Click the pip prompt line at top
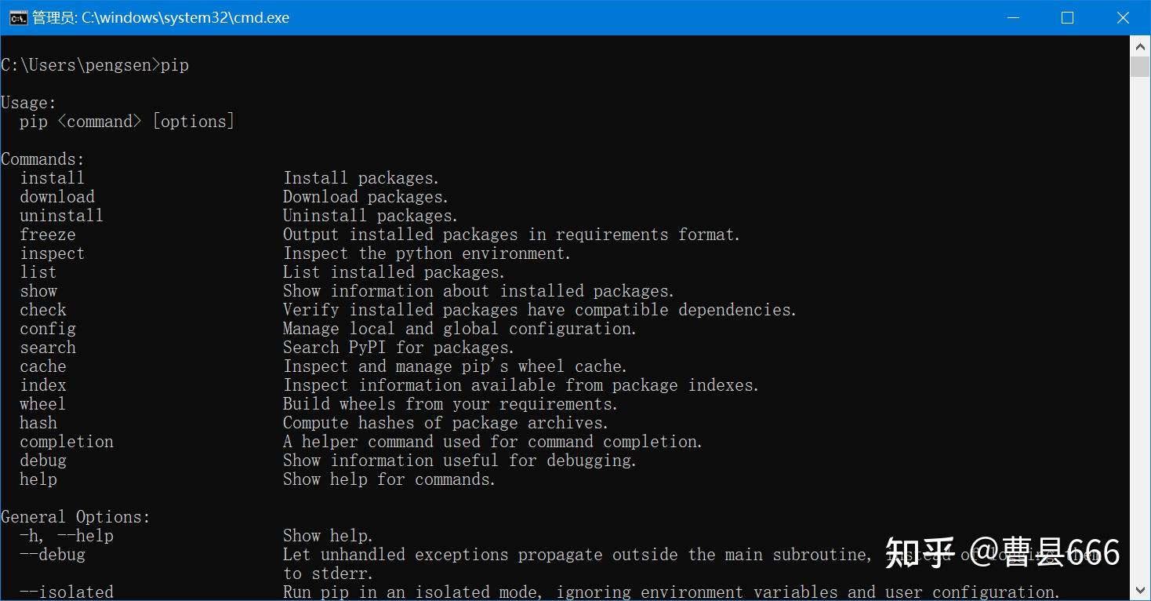The width and height of the screenshot is (1151, 601). point(94,64)
